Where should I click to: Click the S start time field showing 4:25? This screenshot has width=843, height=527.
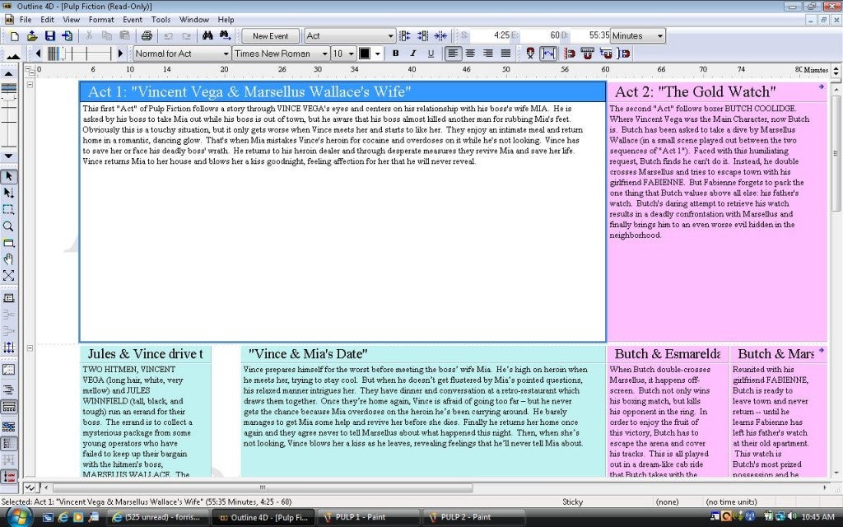click(x=491, y=35)
